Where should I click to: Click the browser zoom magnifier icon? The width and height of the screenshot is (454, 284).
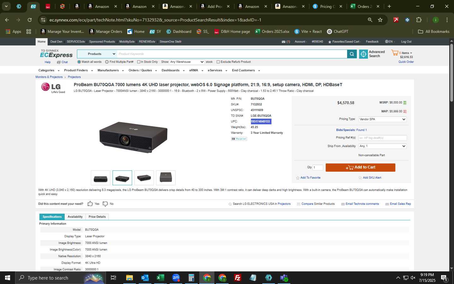pos(370,20)
